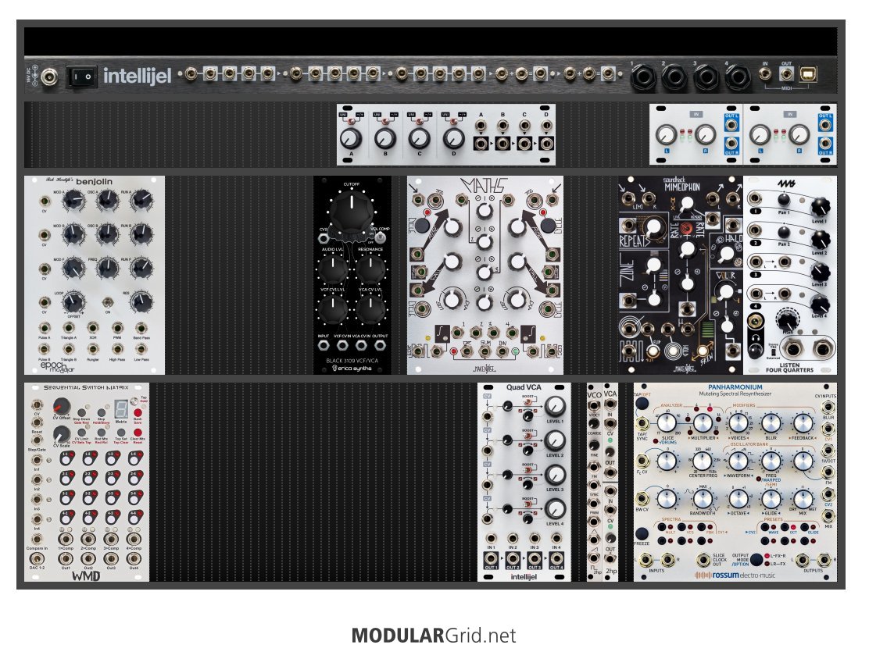Click the USB port on the Intellijel case
The image size is (869, 652).
808,74
